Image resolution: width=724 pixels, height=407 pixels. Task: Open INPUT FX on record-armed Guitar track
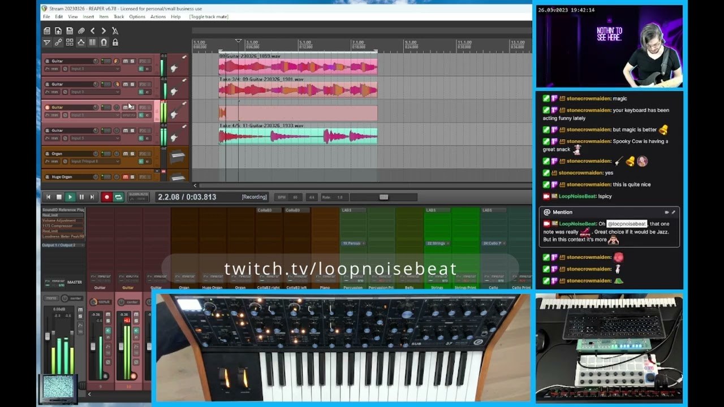(x=129, y=115)
